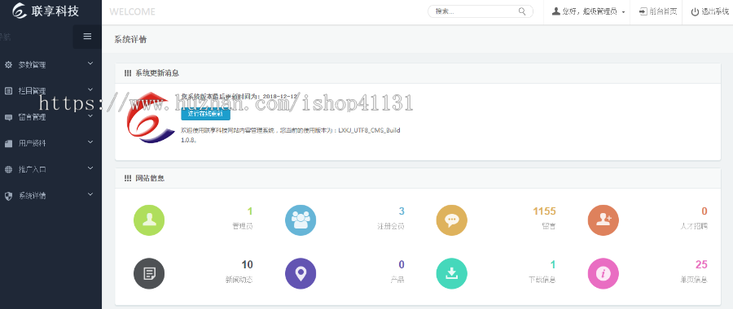Open the 超级管理员 user dropdown caret
Viewport: 733px width, 309px height.
tap(624, 12)
